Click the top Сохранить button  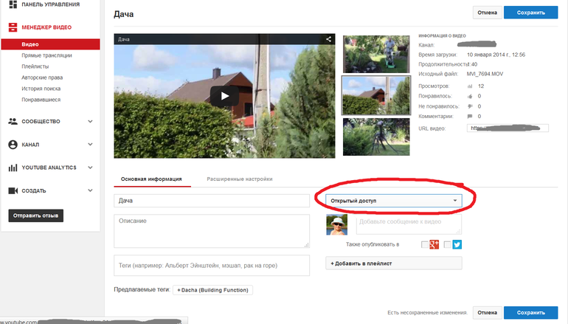coord(530,13)
